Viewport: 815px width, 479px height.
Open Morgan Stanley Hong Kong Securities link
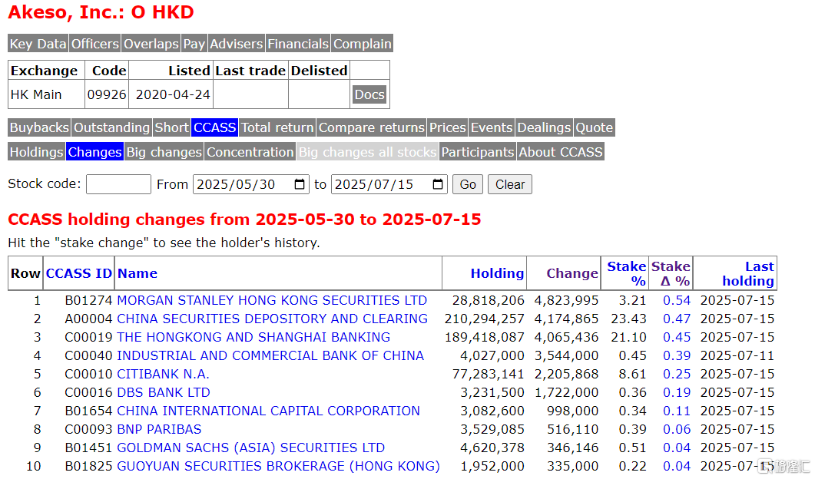tap(272, 300)
